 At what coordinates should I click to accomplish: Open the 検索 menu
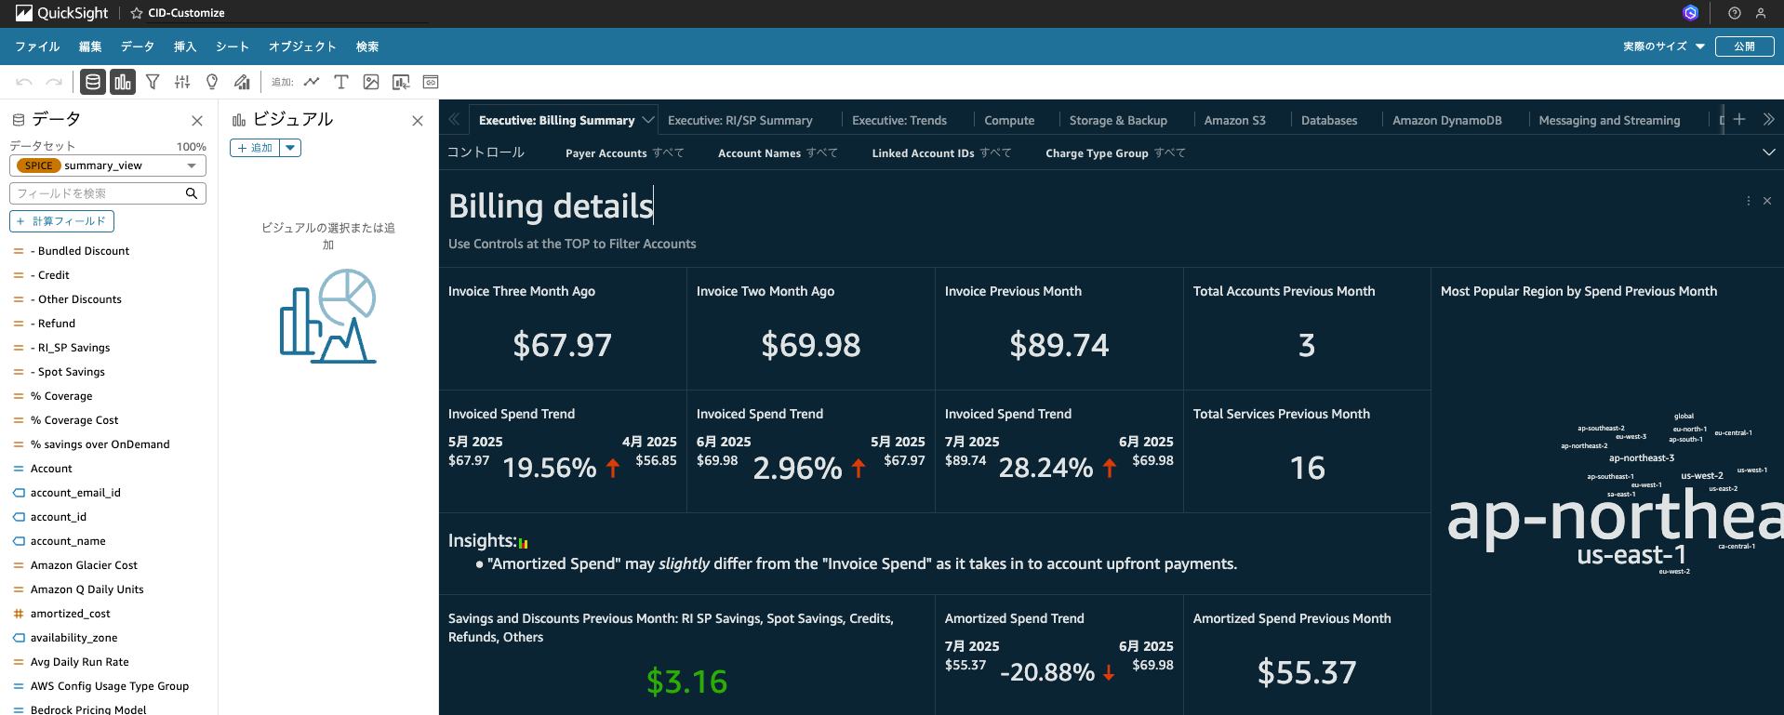click(367, 46)
